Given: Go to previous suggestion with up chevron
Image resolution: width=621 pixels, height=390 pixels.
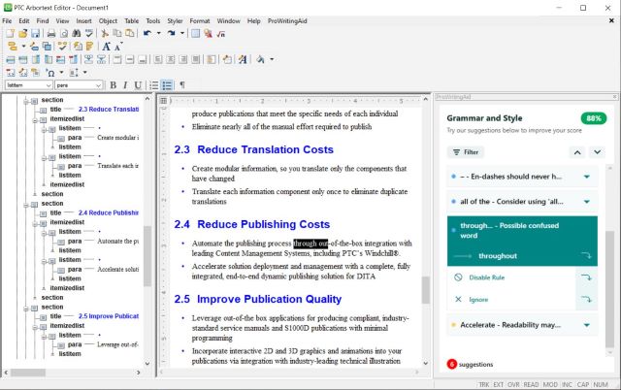Looking at the screenshot, I should 577,152.
